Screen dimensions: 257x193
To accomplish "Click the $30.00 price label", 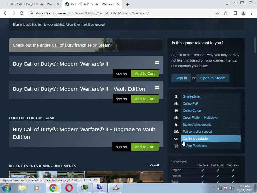I will pyautogui.click(x=121, y=147).
